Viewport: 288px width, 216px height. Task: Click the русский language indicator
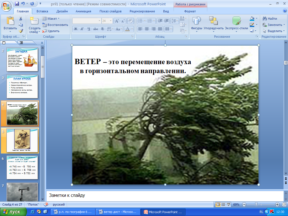coord(59,204)
